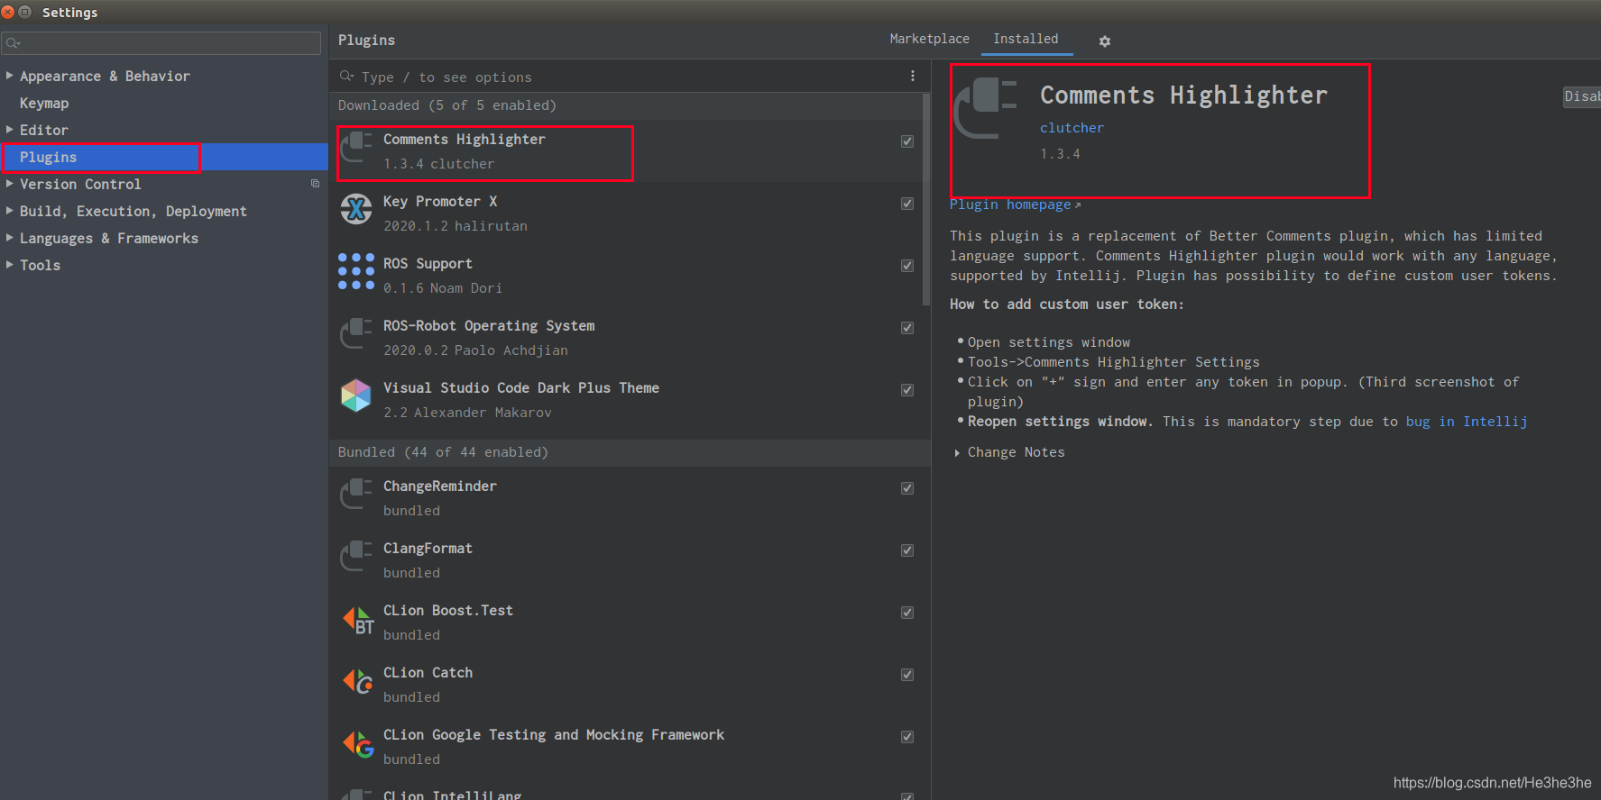
Task: Expand Build, Execution, Deployment node
Action: 9,211
